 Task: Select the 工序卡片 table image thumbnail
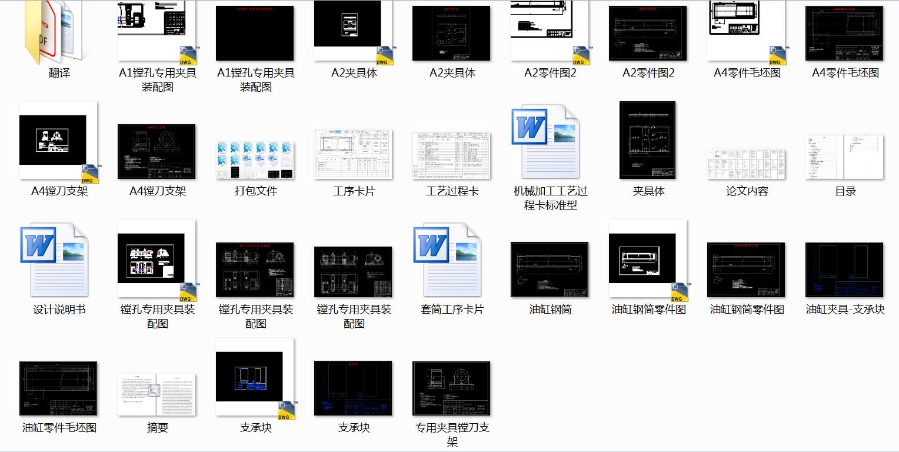click(354, 154)
